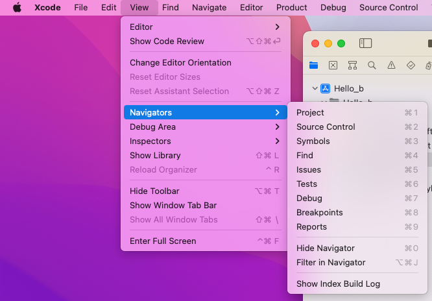Select Breakpoints in Navigators submenu

pyautogui.click(x=357, y=213)
